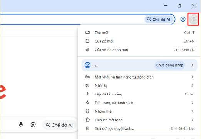The width and height of the screenshot is (201, 139).
Task: Click profile avatar icon in menu row
Action: click(88, 65)
